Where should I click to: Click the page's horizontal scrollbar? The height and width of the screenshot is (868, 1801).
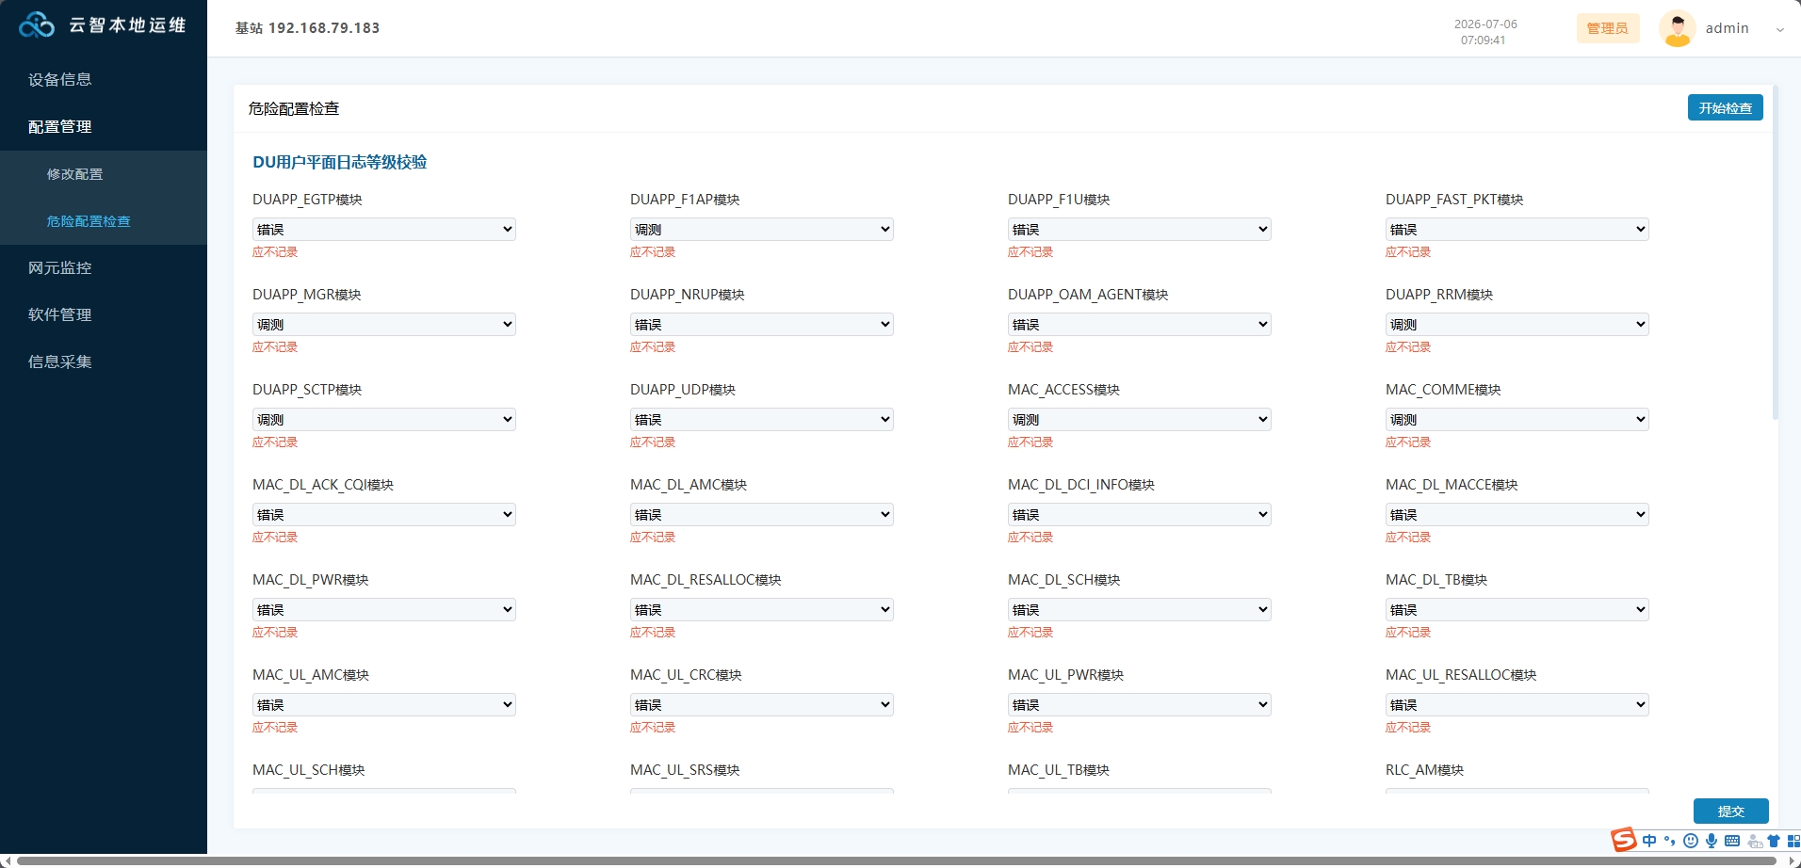tap(897, 860)
